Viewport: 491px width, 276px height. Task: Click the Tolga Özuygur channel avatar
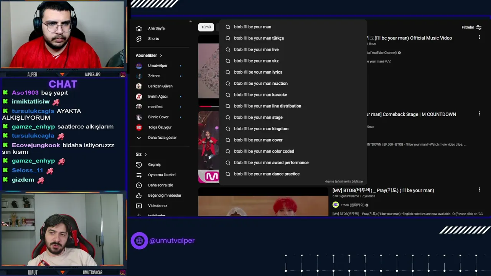[139, 127]
